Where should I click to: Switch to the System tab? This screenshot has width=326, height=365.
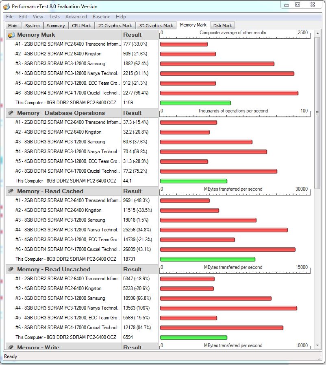click(32, 26)
